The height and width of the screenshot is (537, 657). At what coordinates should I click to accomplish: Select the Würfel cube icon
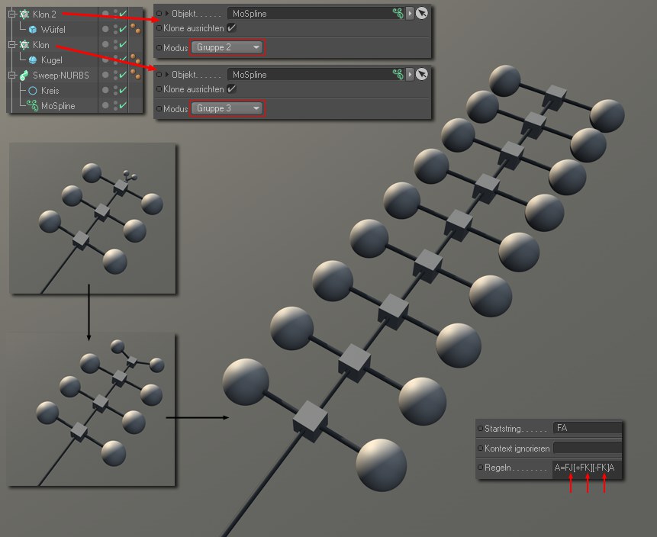click(x=33, y=29)
